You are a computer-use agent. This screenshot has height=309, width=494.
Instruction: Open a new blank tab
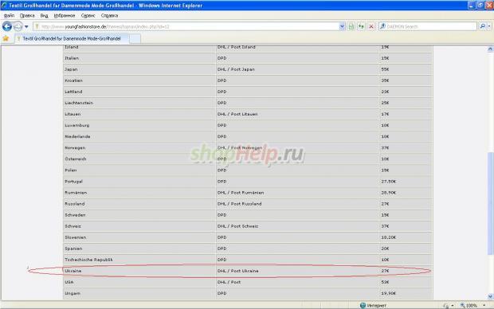(x=135, y=39)
